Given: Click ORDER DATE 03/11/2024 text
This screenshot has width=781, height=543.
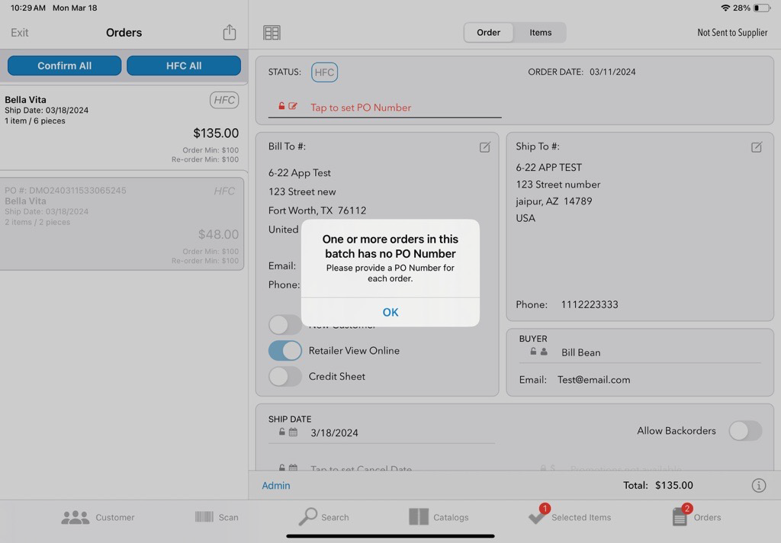Looking at the screenshot, I should tap(582, 72).
